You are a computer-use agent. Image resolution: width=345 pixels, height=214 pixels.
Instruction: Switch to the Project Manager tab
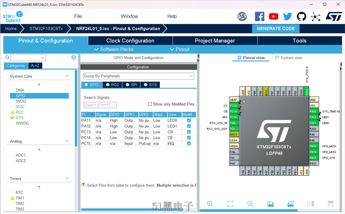(215, 41)
